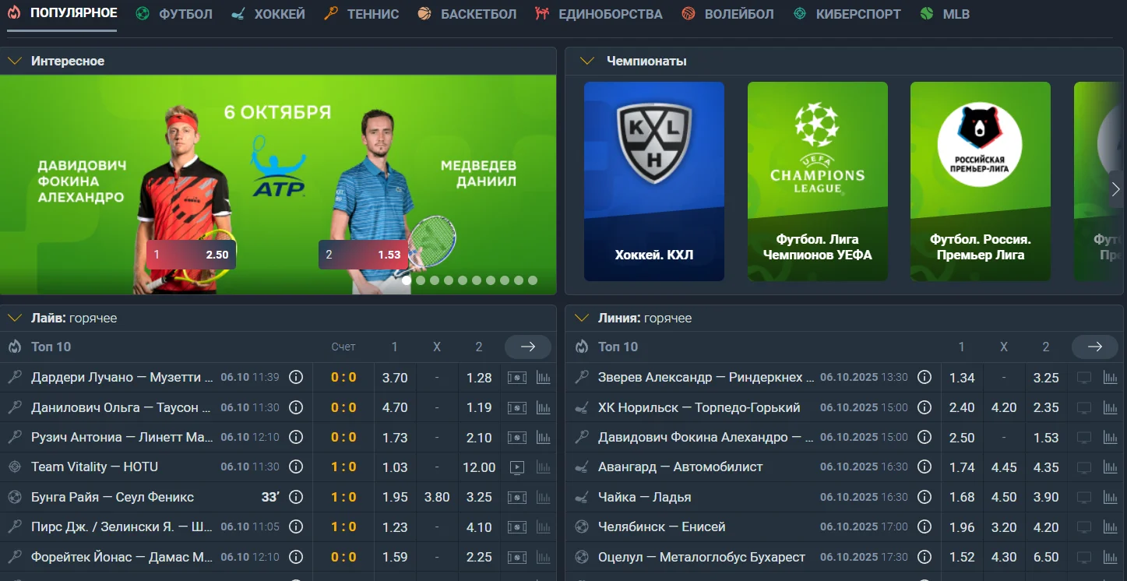Click the arrow button in live Топ 10 header

point(527,347)
